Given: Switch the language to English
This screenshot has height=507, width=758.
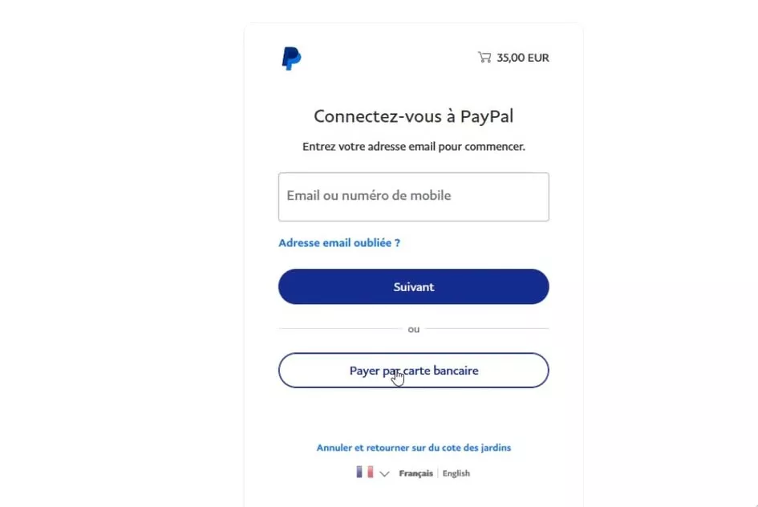Looking at the screenshot, I should tap(456, 473).
